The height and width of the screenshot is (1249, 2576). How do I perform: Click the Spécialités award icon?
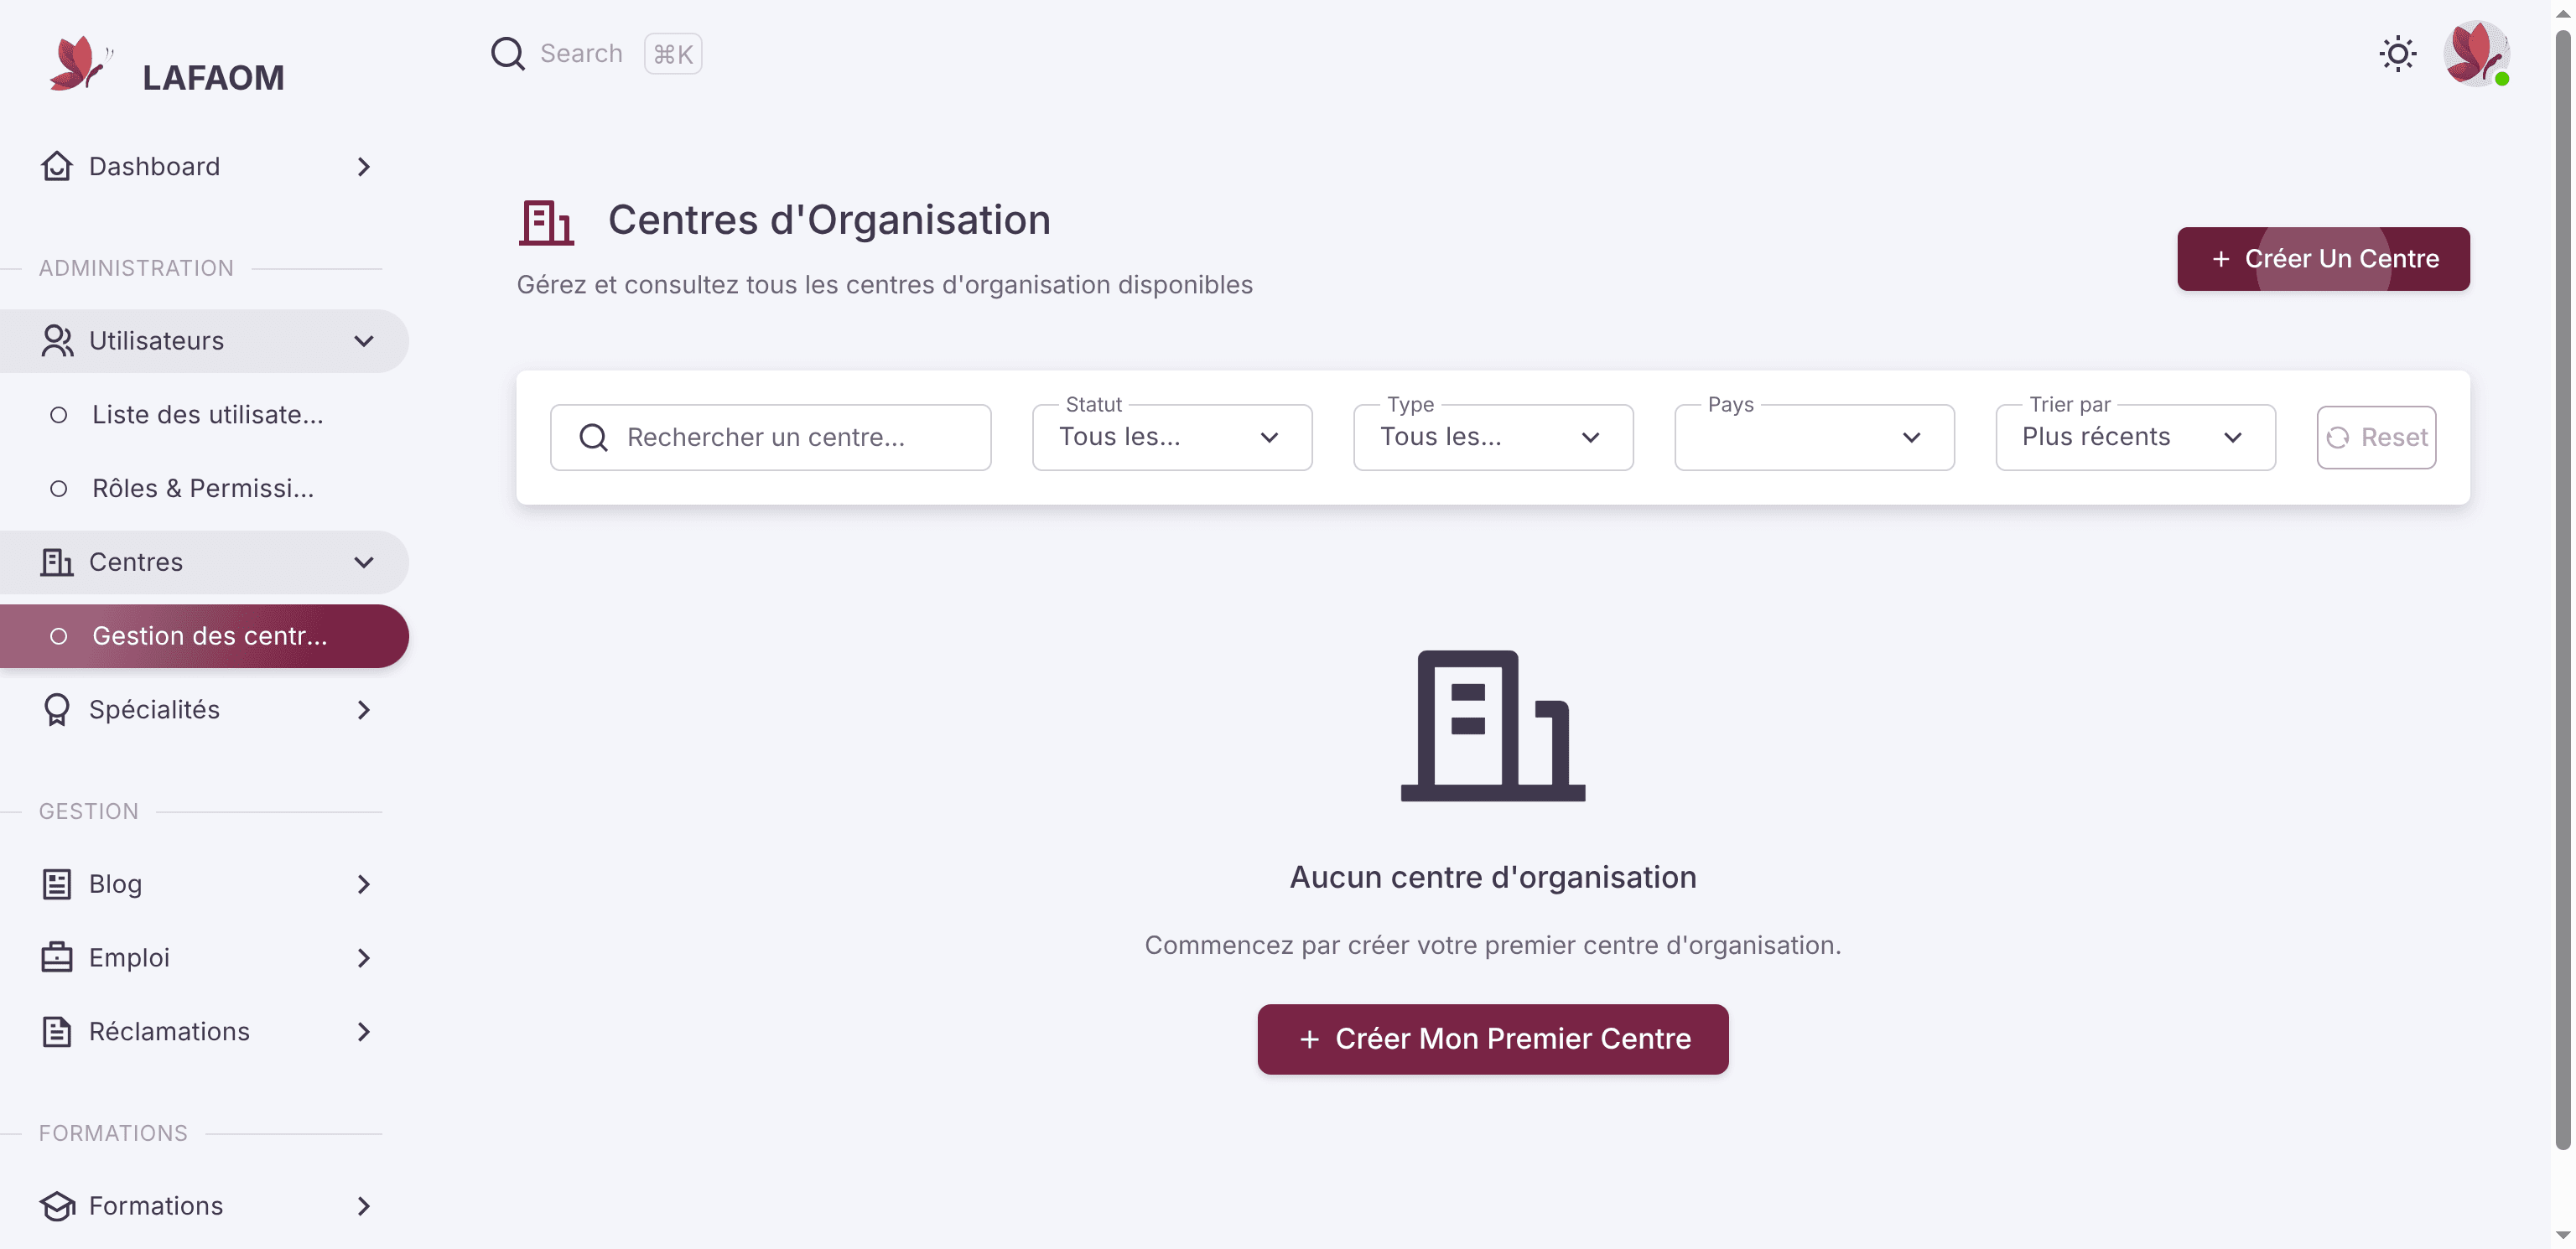[x=57, y=710]
